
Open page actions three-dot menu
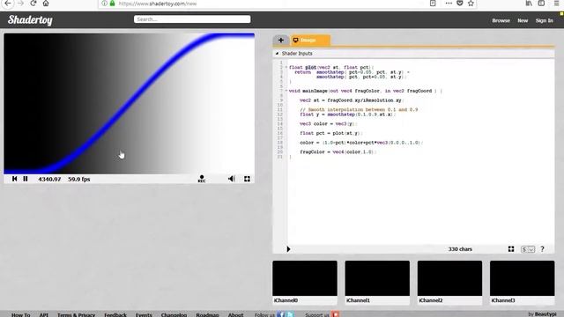click(x=449, y=4)
